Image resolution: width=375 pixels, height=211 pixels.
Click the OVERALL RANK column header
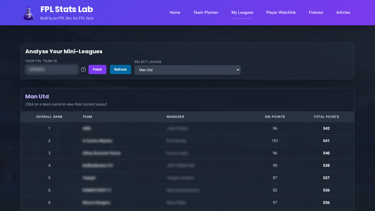click(49, 117)
